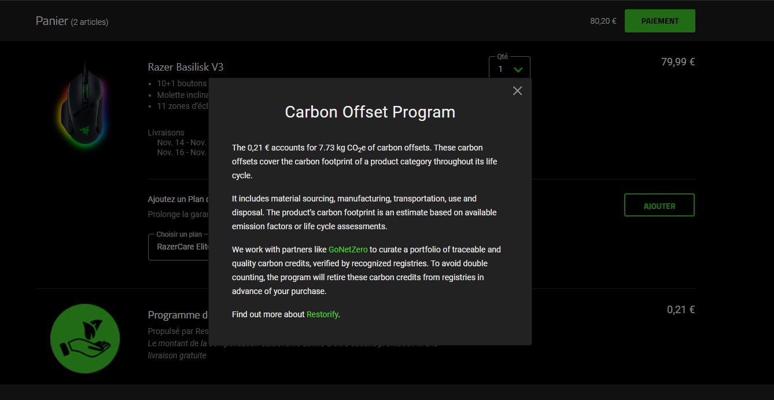Click the 80,20 € cart total
Image resolution: width=774 pixels, height=400 pixels.
coord(603,21)
